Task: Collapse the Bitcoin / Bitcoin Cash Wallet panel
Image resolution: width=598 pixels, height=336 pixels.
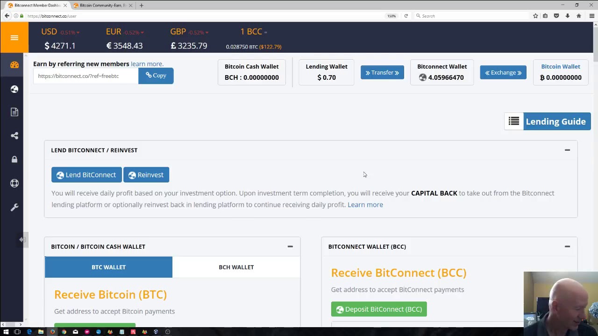Action: click(x=290, y=246)
